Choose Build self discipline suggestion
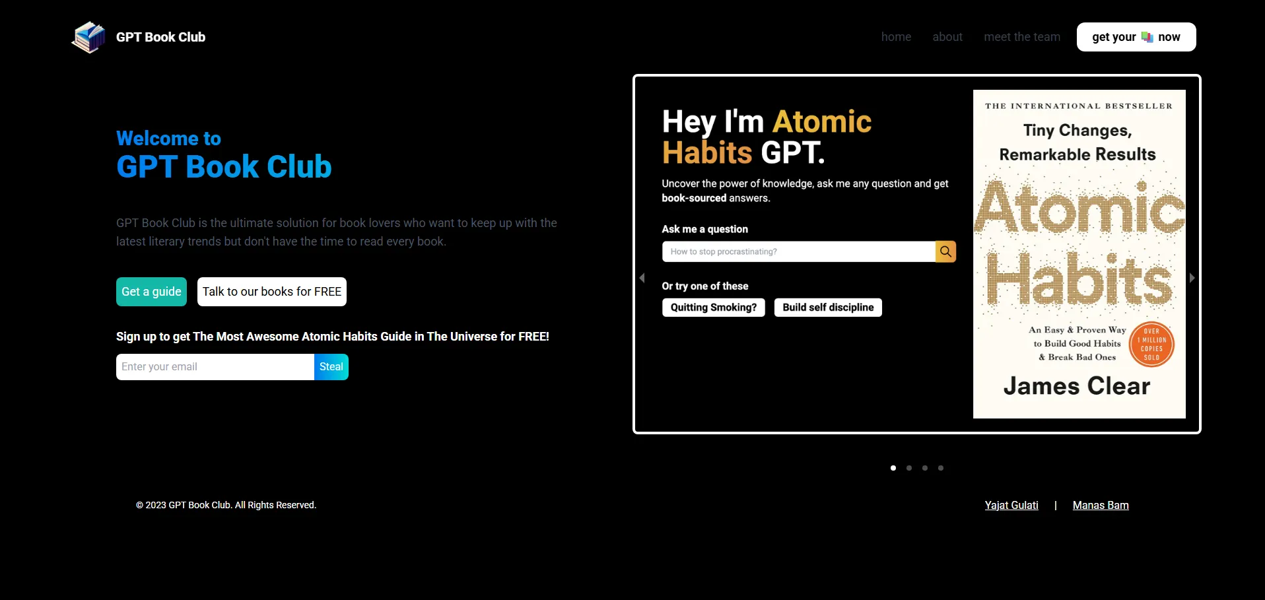This screenshot has width=1265, height=600. pyautogui.click(x=828, y=308)
